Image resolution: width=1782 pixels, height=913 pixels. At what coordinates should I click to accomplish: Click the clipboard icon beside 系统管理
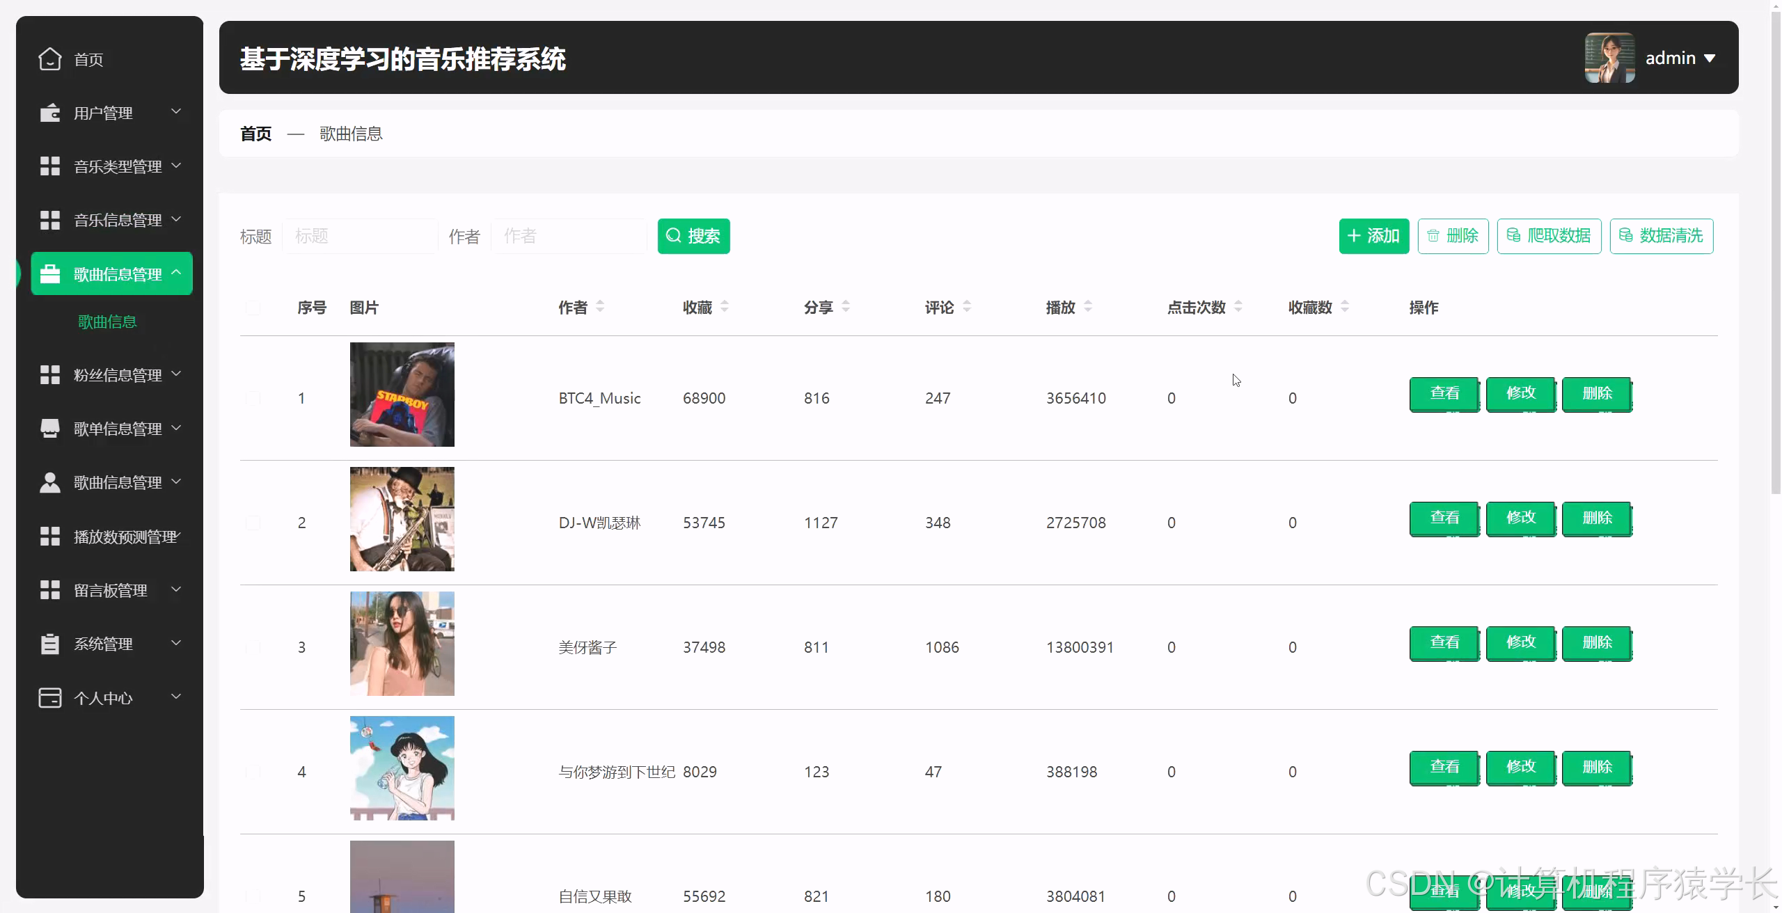pos(49,644)
